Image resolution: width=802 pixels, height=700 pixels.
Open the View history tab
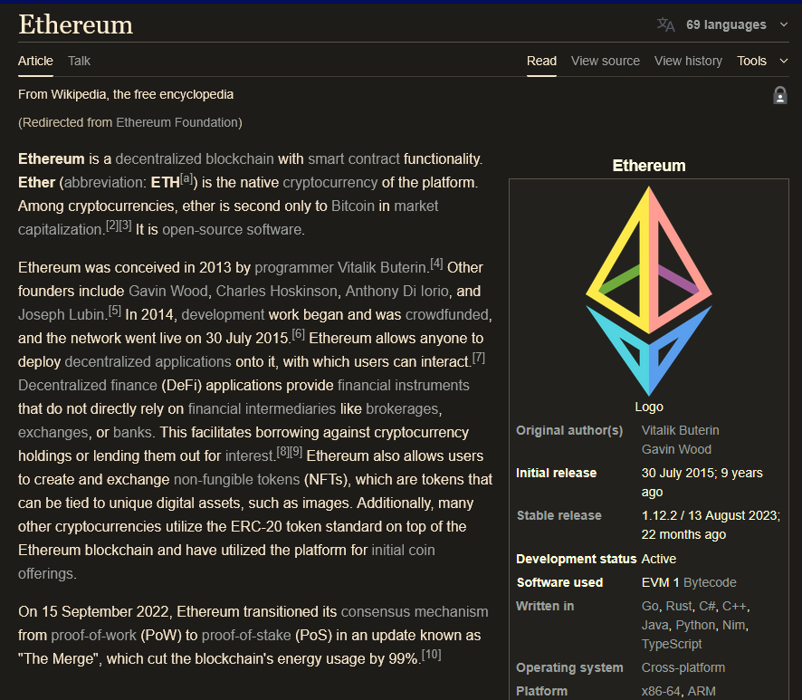689,61
